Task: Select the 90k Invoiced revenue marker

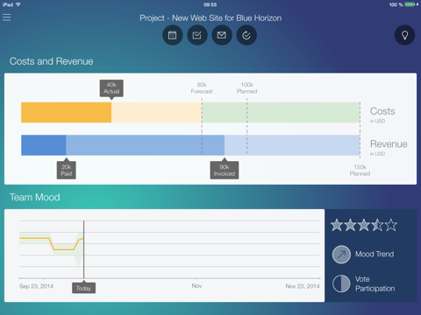Action: [x=225, y=170]
